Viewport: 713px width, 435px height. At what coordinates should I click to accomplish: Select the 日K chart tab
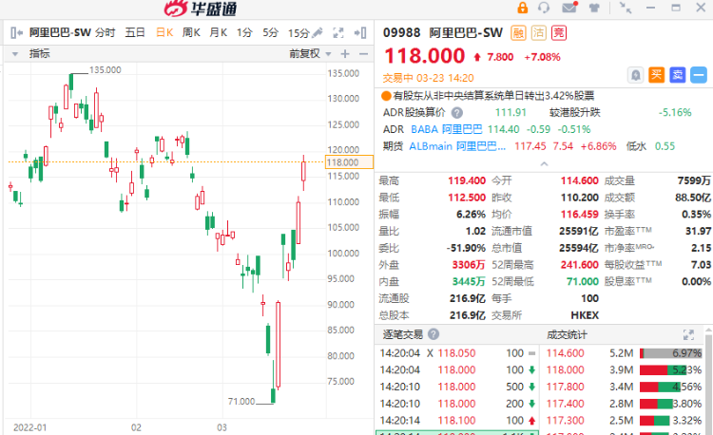click(x=164, y=32)
